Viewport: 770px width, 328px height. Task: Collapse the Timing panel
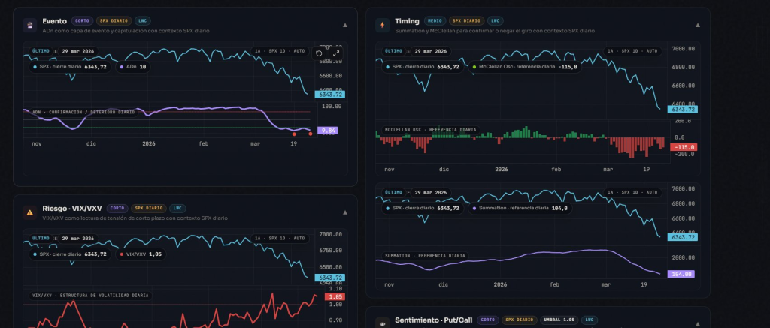click(697, 24)
